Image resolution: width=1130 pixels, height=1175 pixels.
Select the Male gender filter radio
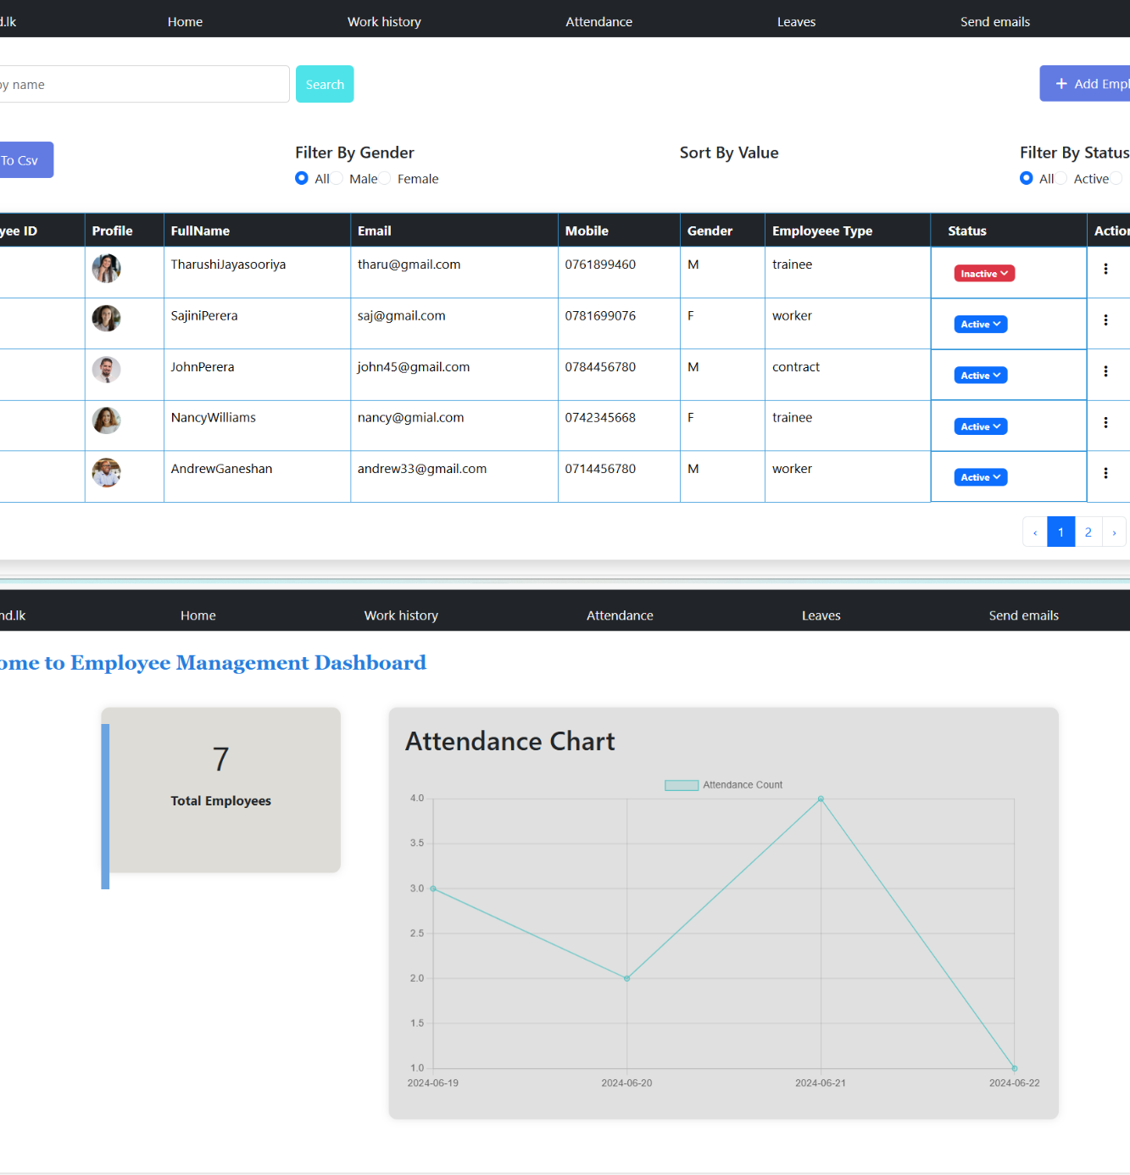(337, 178)
